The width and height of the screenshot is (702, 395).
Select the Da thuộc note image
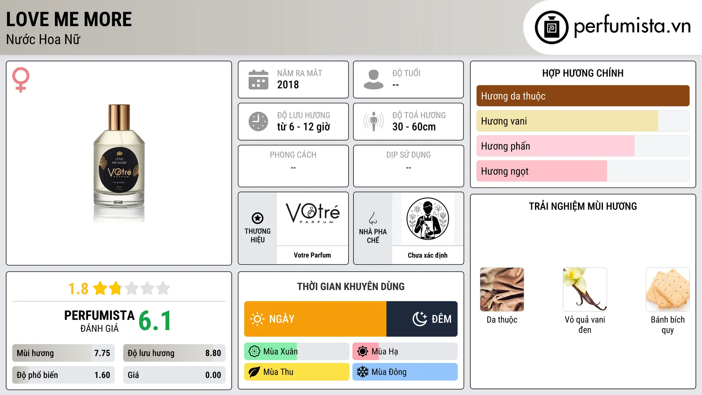pyautogui.click(x=502, y=289)
